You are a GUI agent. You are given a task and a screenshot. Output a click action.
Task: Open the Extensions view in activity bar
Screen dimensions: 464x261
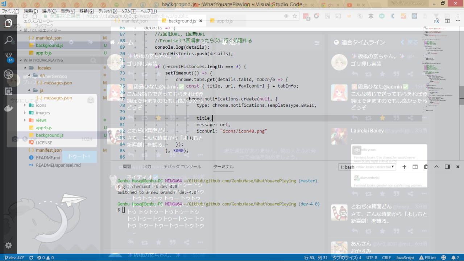(8, 91)
